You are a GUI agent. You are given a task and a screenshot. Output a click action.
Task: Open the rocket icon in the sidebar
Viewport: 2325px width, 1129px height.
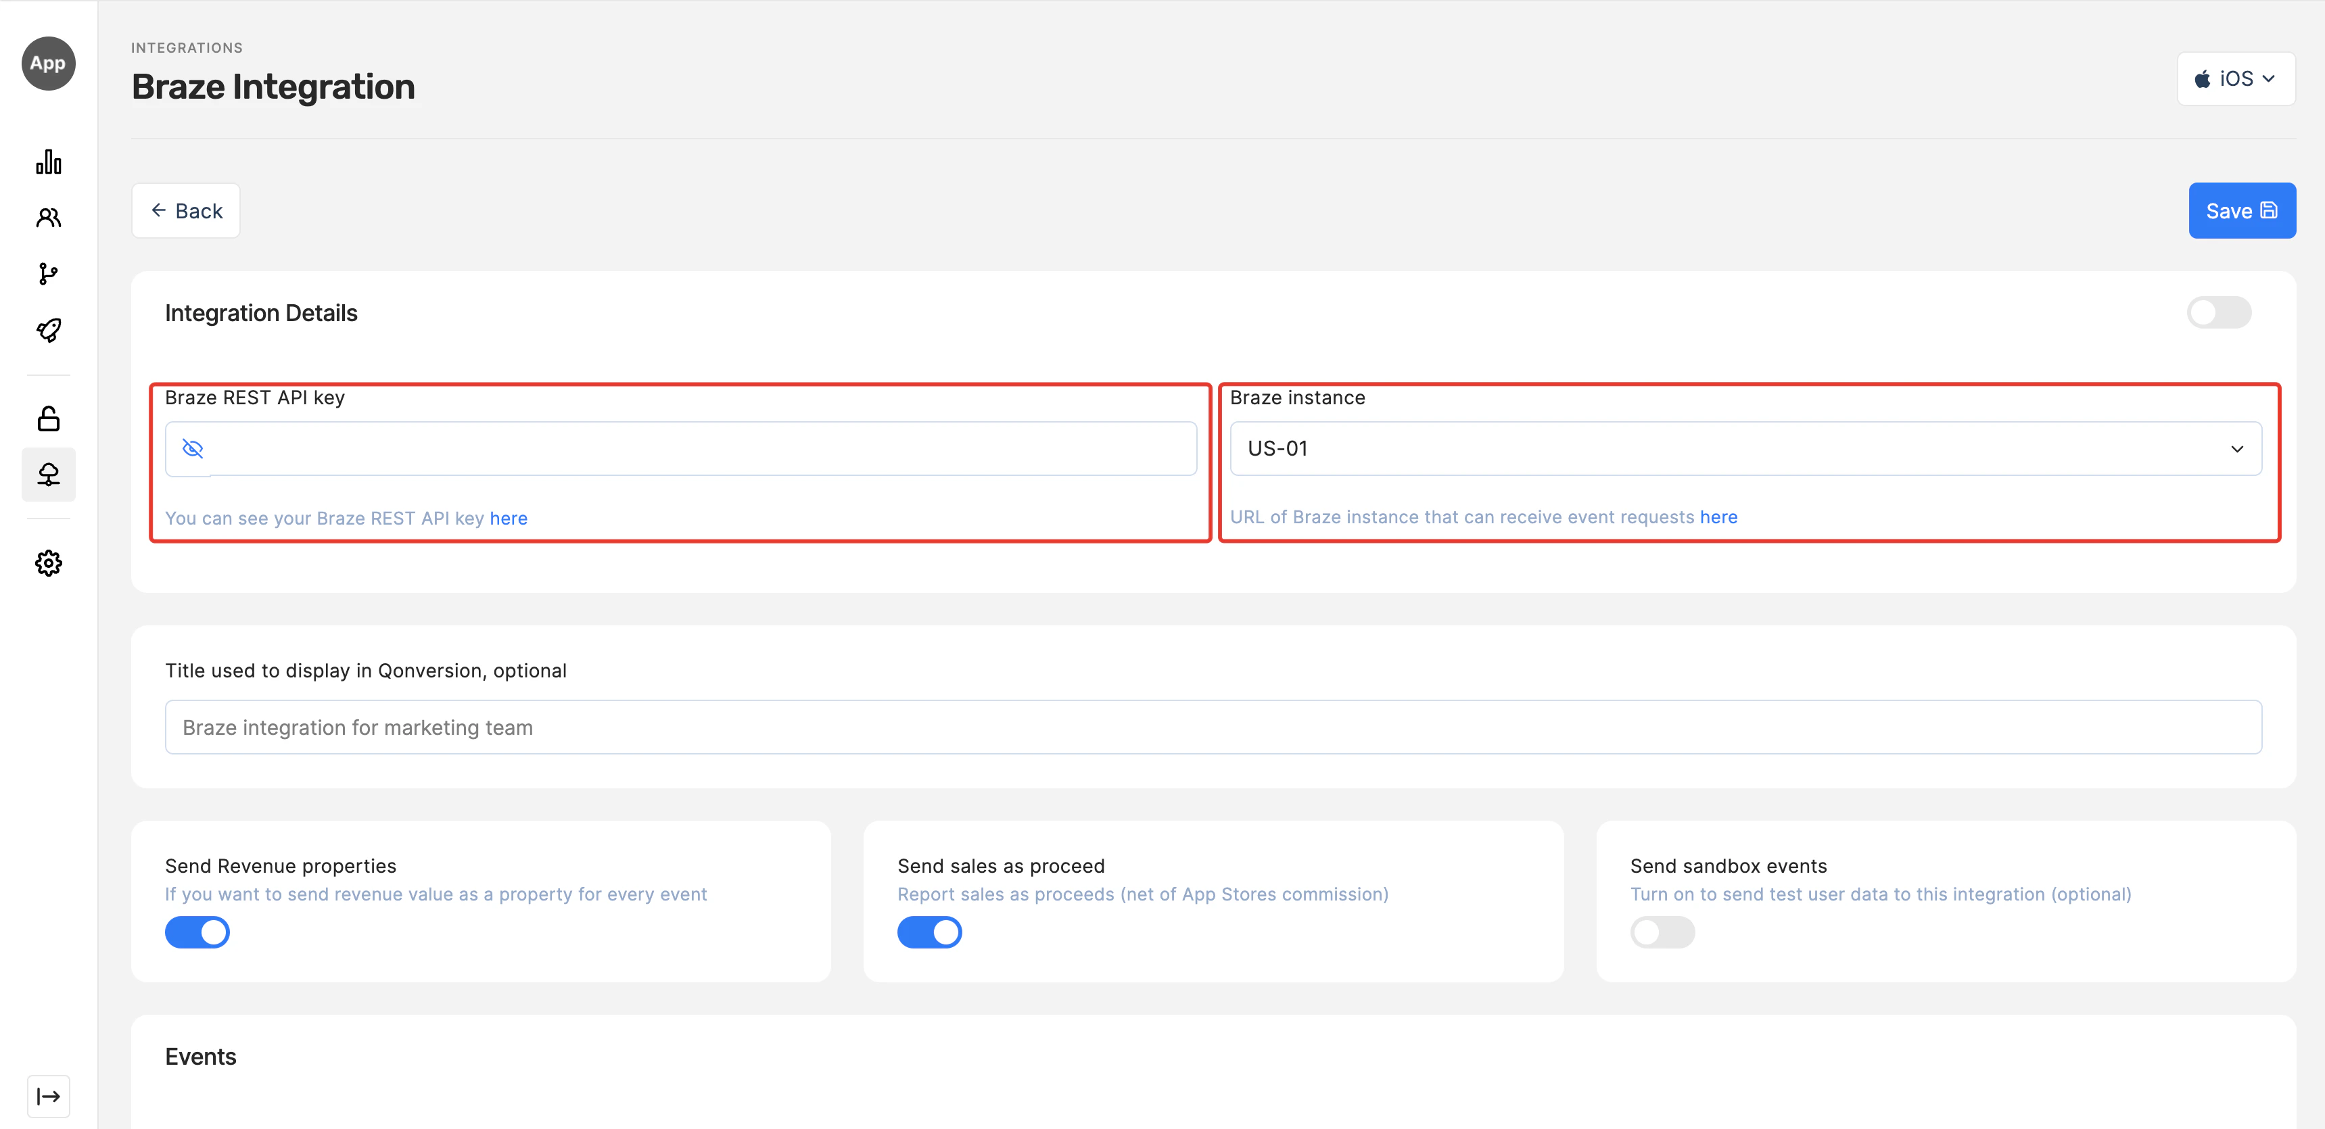pos(49,331)
